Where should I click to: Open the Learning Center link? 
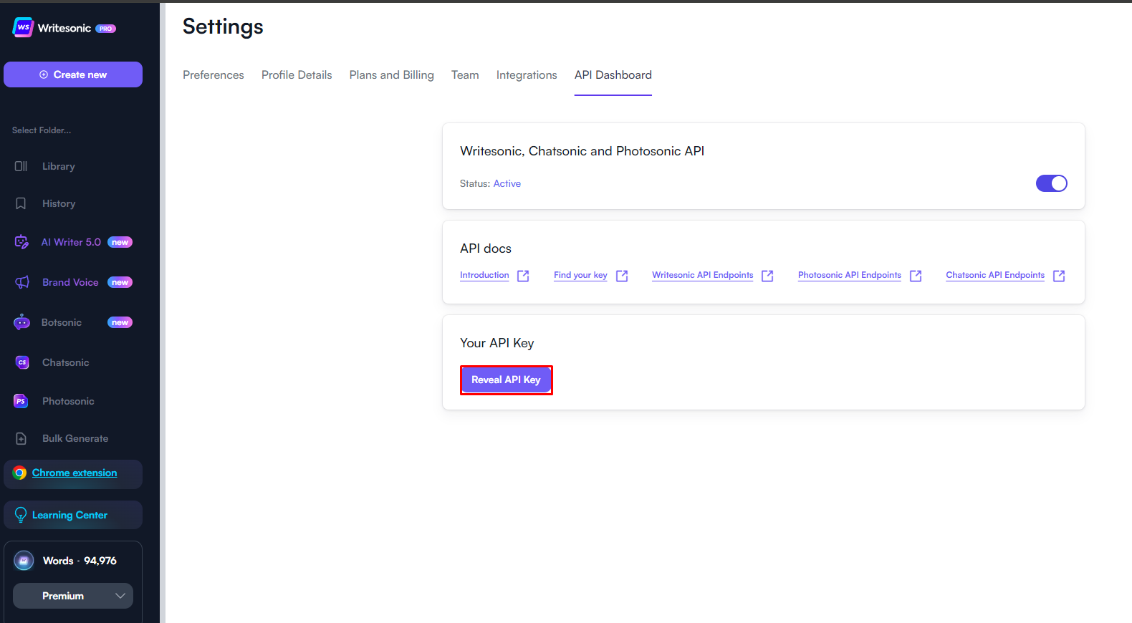(69, 515)
